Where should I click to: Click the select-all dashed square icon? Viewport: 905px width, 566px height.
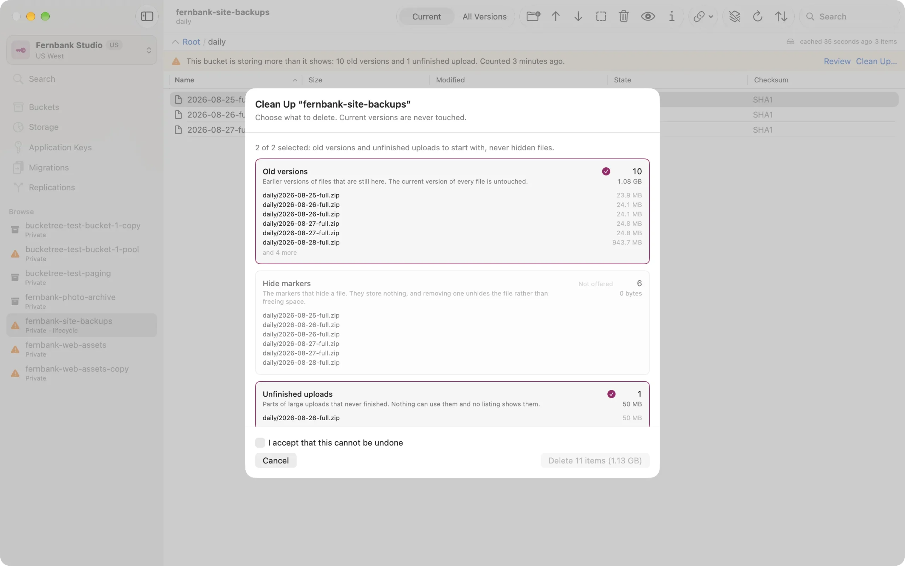tap(601, 17)
